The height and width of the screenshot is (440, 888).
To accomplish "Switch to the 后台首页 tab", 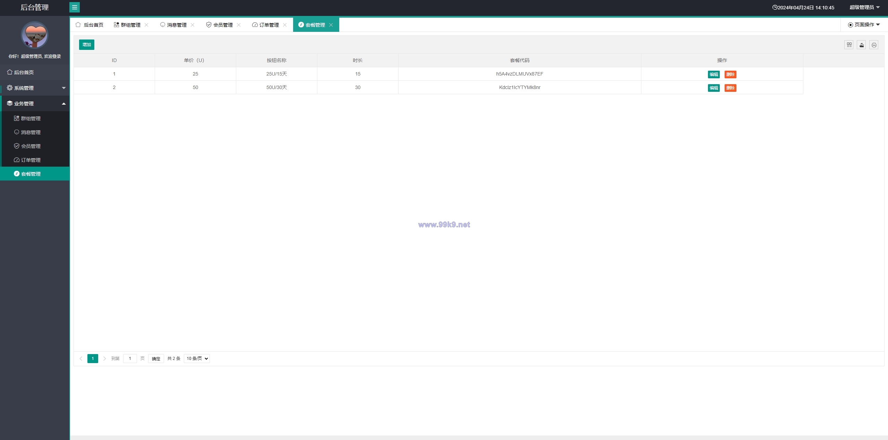I will (89, 25).
